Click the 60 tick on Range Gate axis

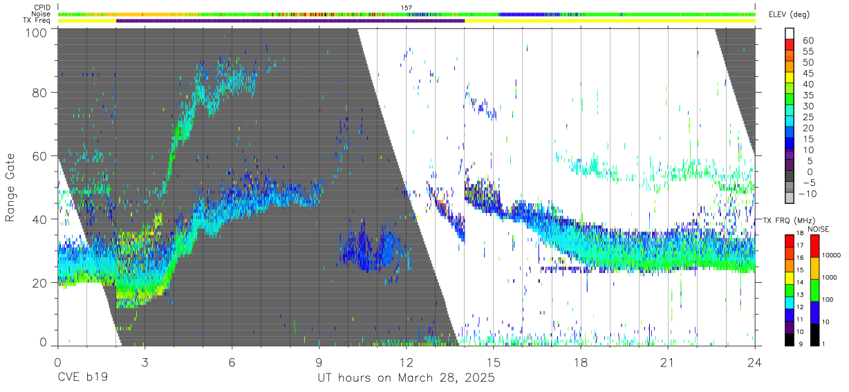(x=39, y=156)
